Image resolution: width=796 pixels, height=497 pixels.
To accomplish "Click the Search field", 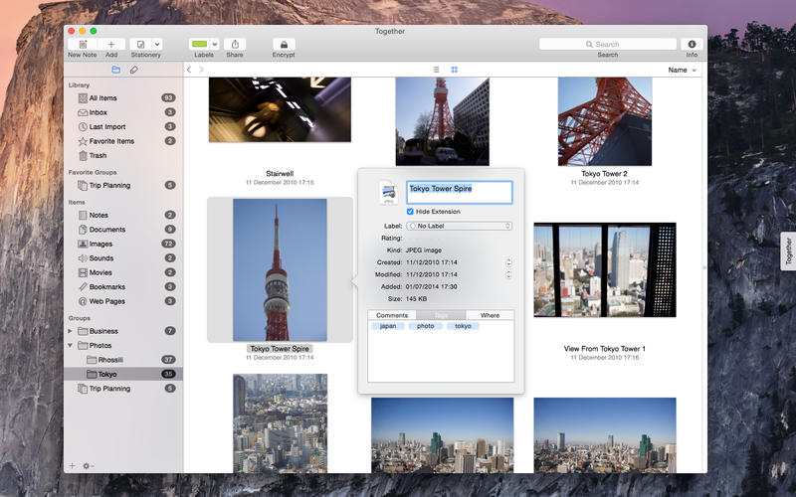I will (x=607, y=45).
